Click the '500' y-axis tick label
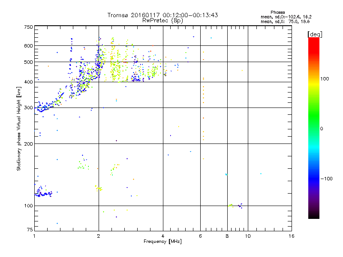 pyautogui.click(x=28, y=62)
